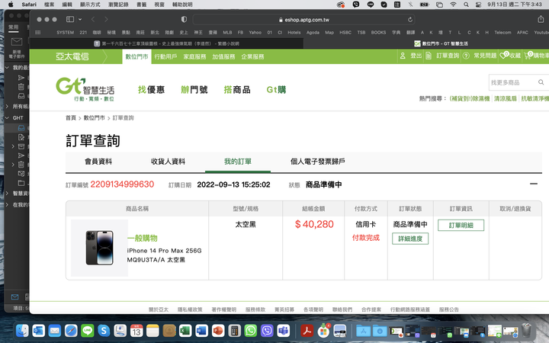Open the 加值服務 navigation item

[223, 56]
